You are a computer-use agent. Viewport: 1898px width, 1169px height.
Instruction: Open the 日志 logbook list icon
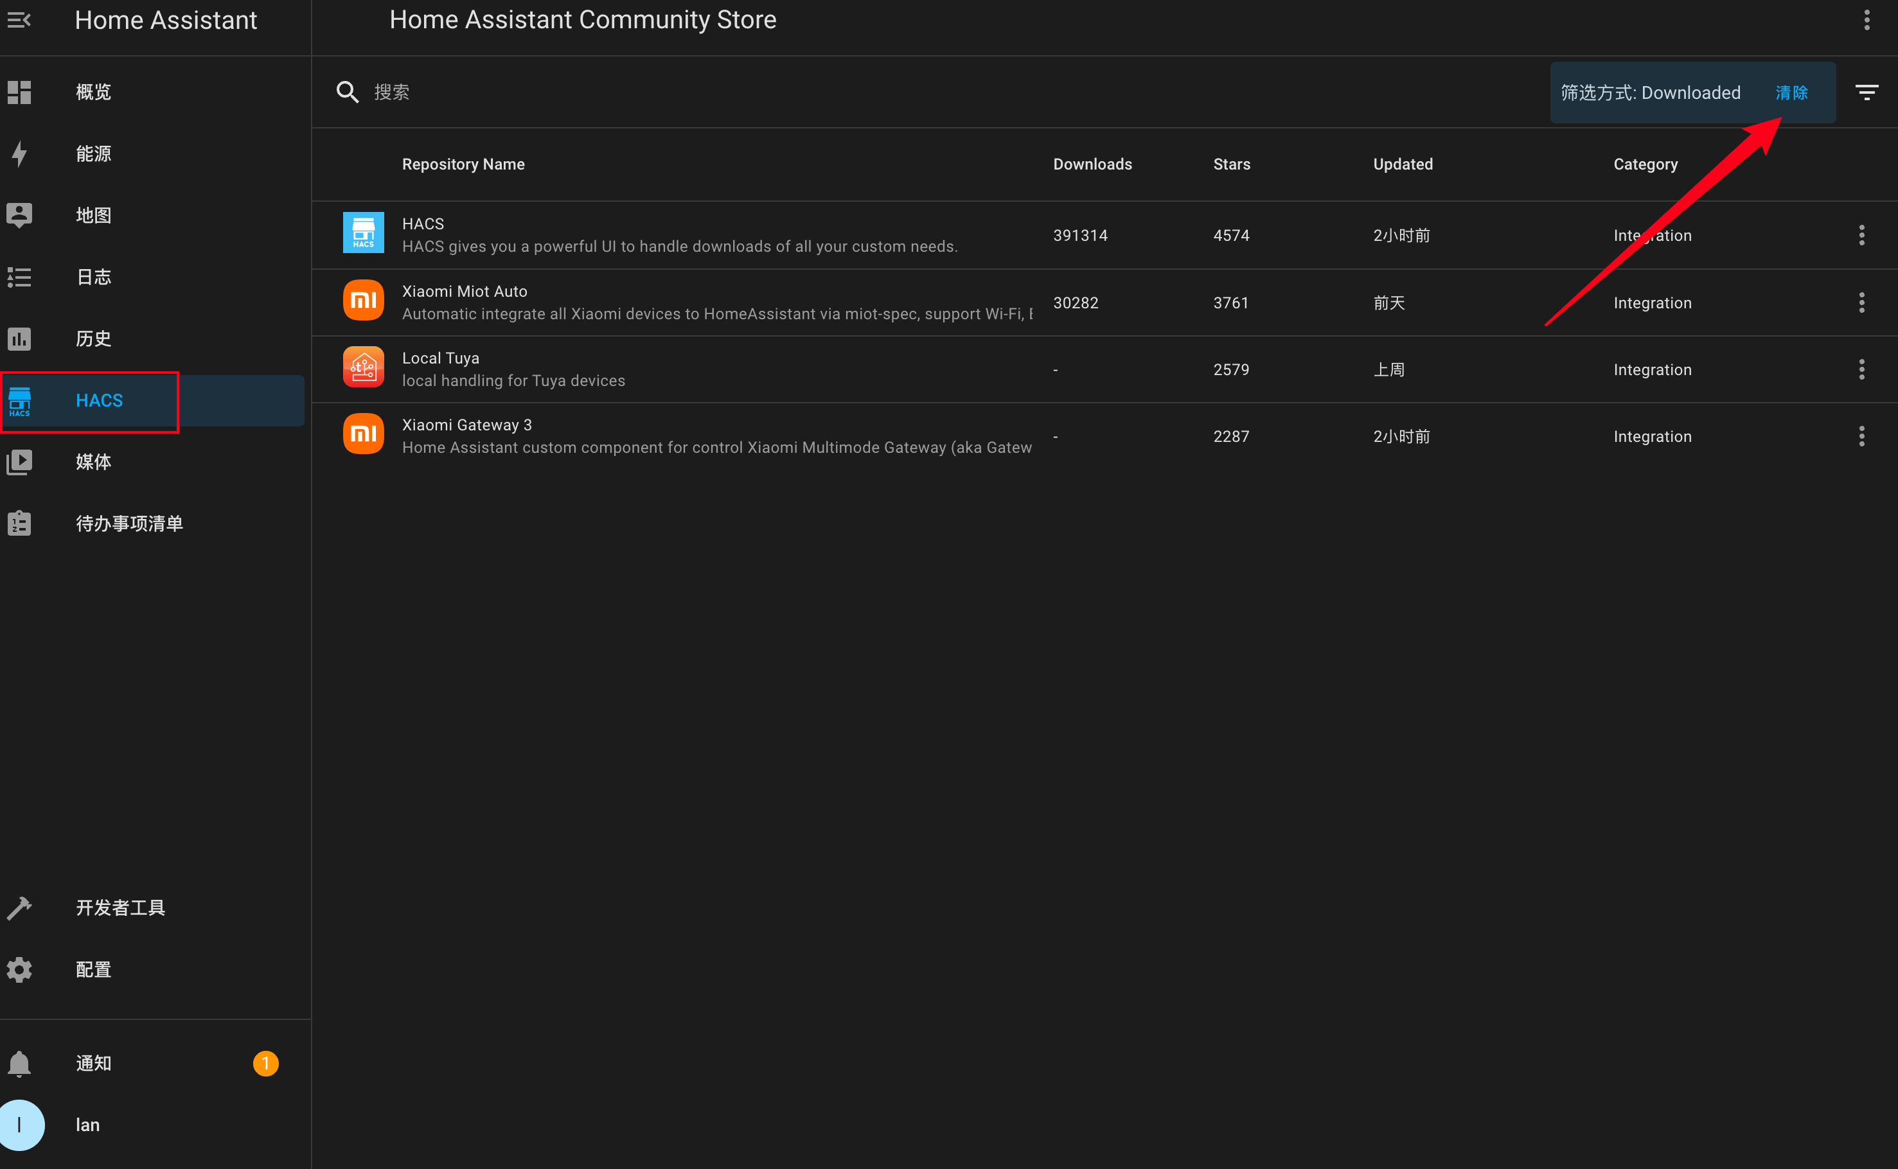pyautogui.click(x=19, y=277)
